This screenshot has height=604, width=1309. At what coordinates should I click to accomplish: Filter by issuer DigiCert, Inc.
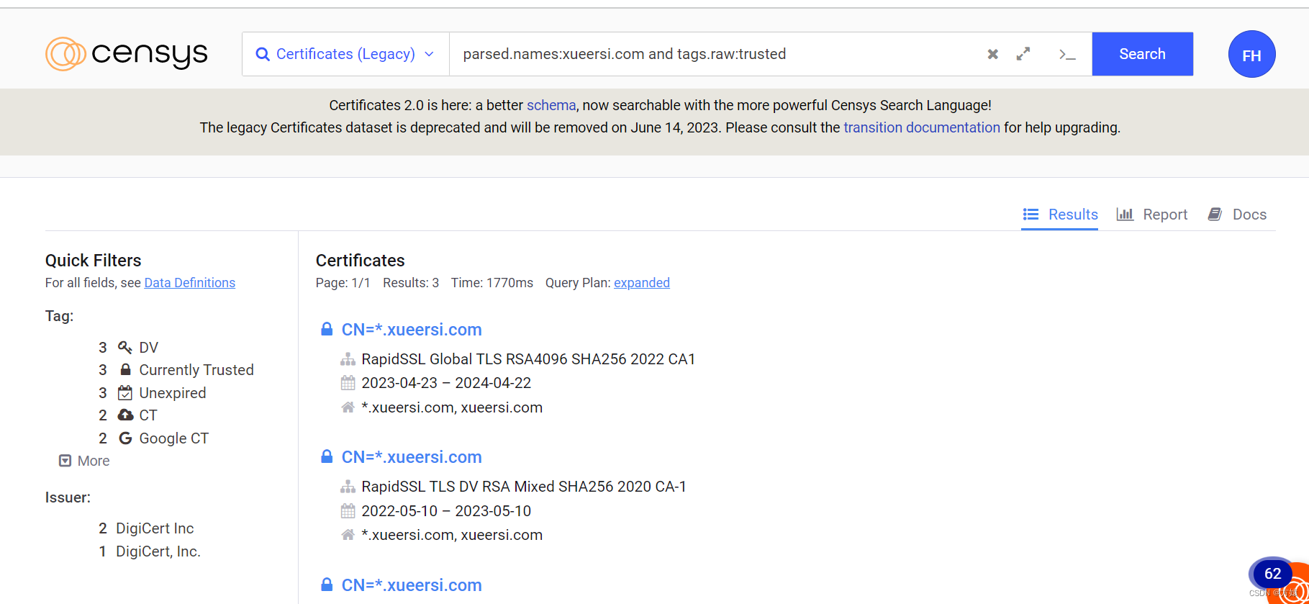pos(158,551)
